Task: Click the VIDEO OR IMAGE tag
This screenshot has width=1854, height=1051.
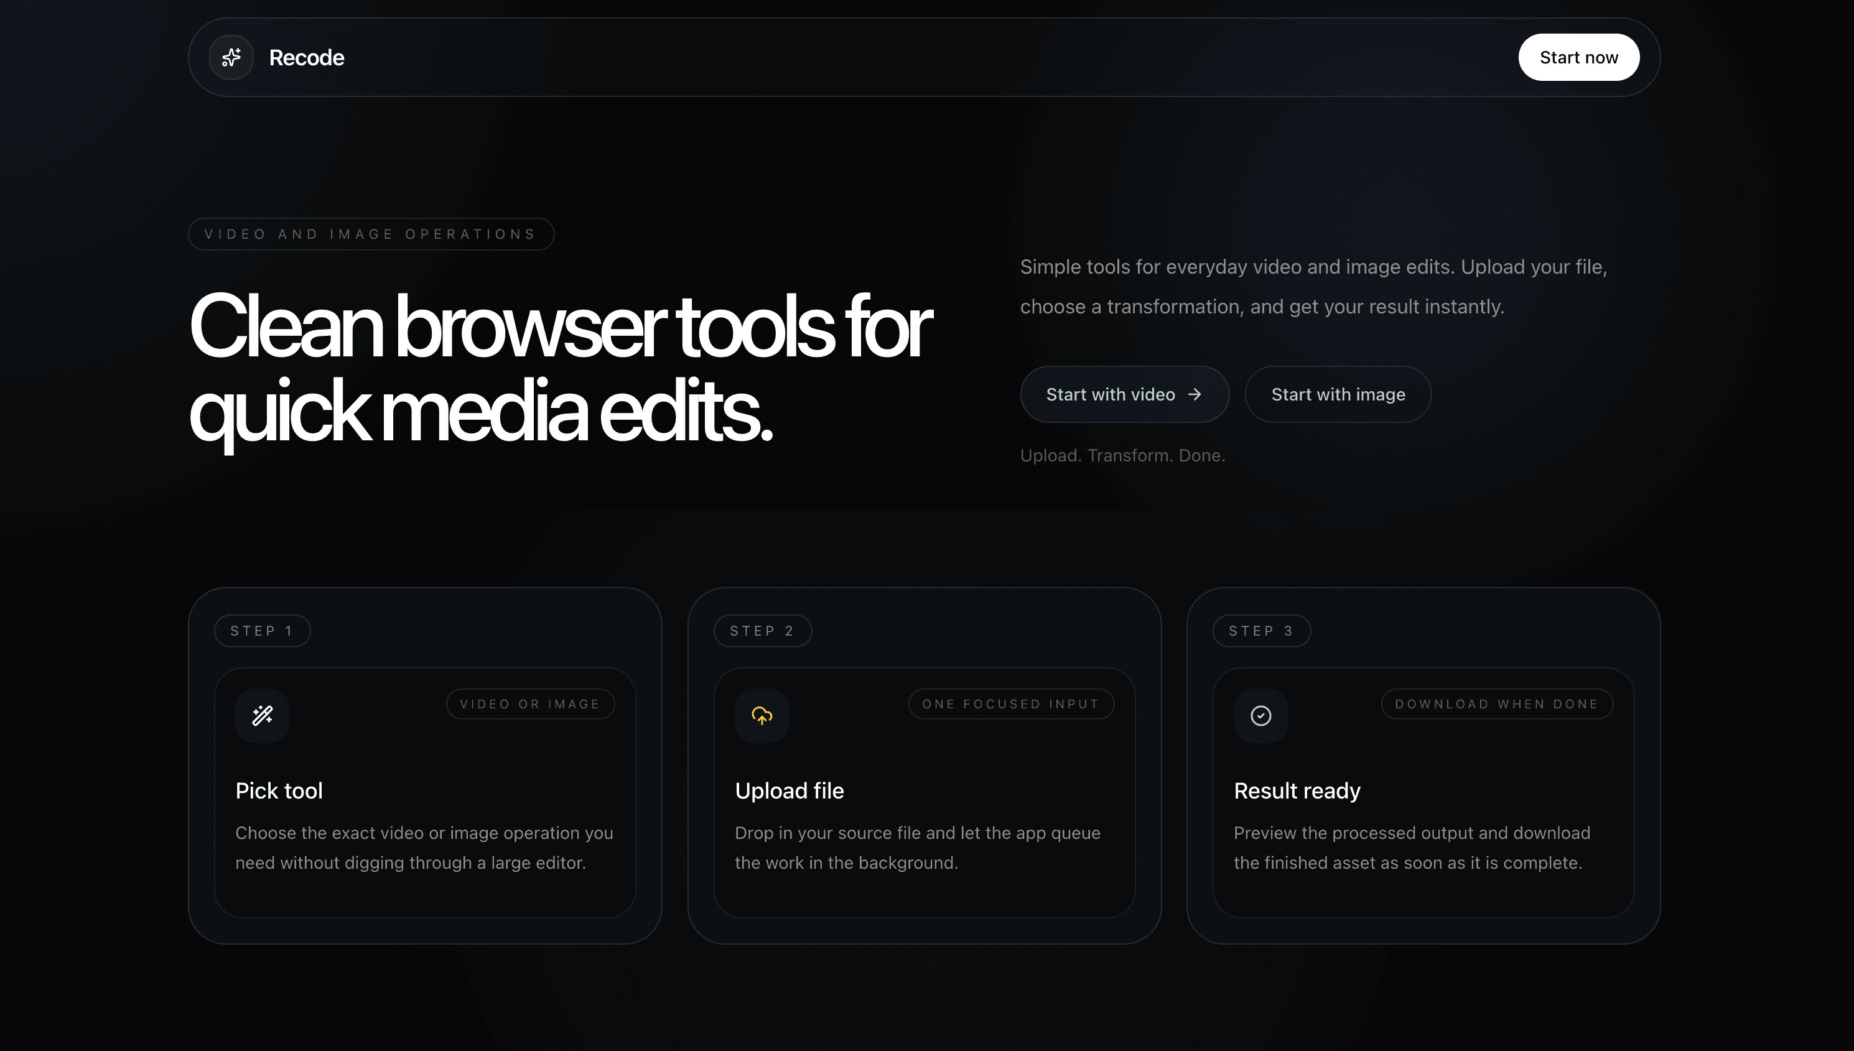Action: pos(531,704)
